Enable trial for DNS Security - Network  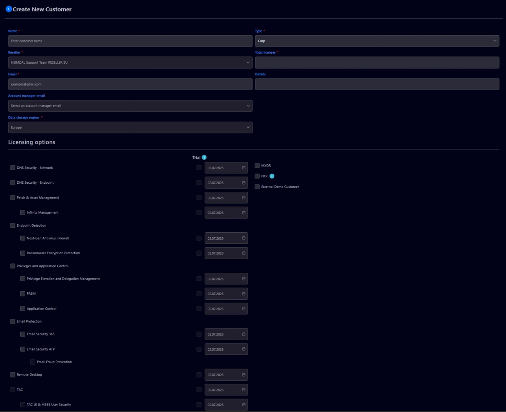point(199,167)
